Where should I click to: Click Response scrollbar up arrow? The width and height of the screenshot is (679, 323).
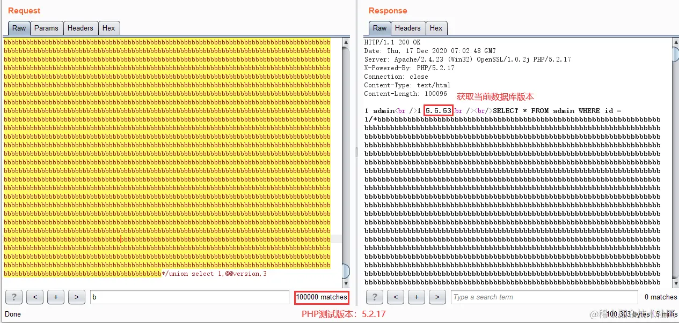pyautogui.click(x=675, y=42)
